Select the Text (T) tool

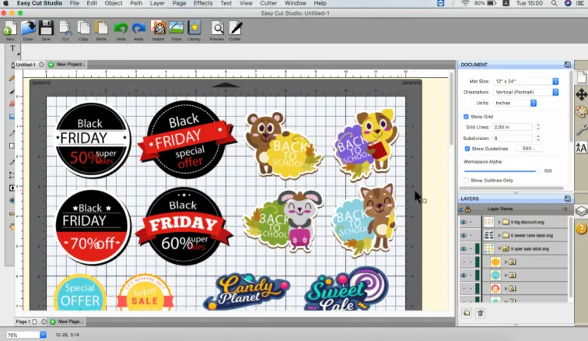pyautogui.click(x=12, y=49)
